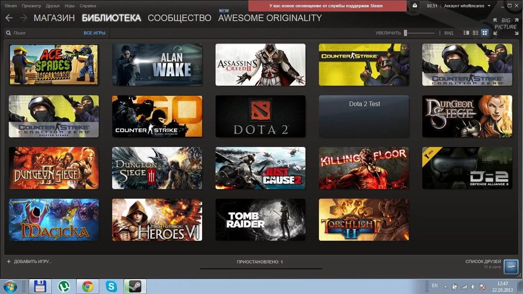Image resolution: width=523 pixels, height=294 pixels.
Task: Open the Друзья menu
Action: click(52, 6)
